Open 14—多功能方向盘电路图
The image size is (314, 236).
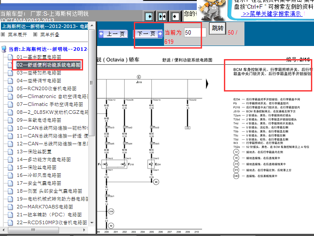(x=44, y=160)
